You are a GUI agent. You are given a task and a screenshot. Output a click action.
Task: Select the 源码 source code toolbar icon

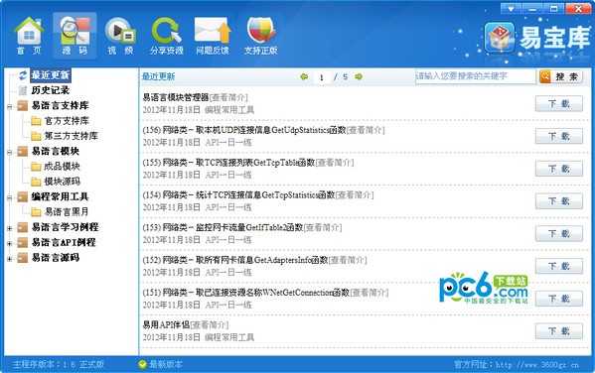pos(74,36)
